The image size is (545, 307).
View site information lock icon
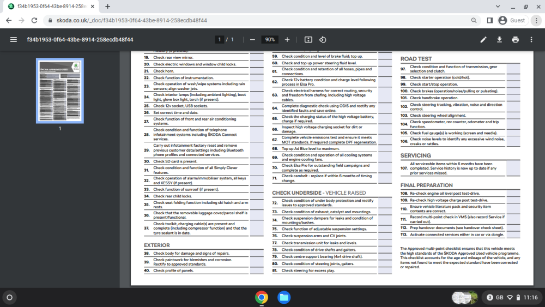coord(50,21)
